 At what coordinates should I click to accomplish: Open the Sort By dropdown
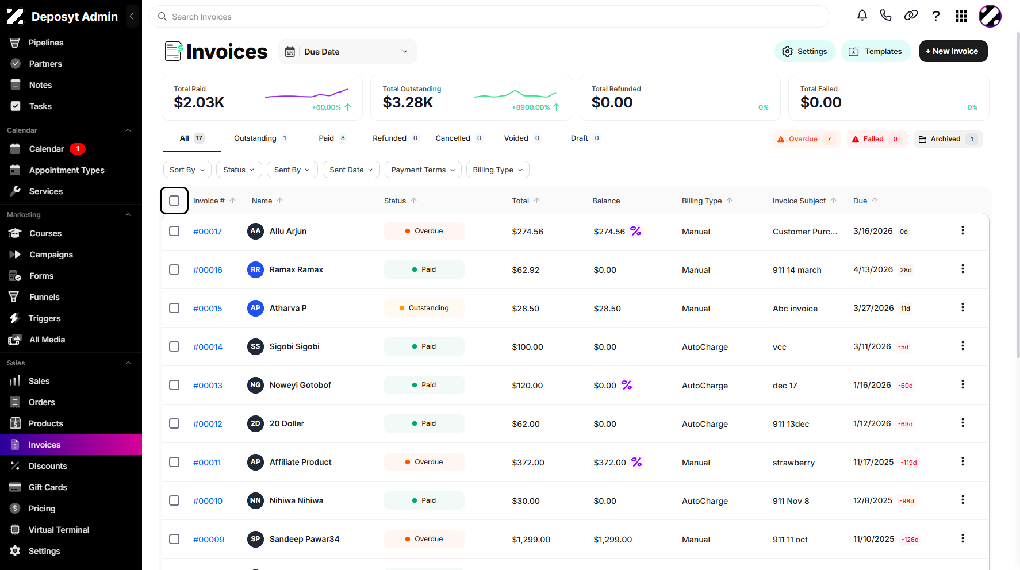click(187, 170)
